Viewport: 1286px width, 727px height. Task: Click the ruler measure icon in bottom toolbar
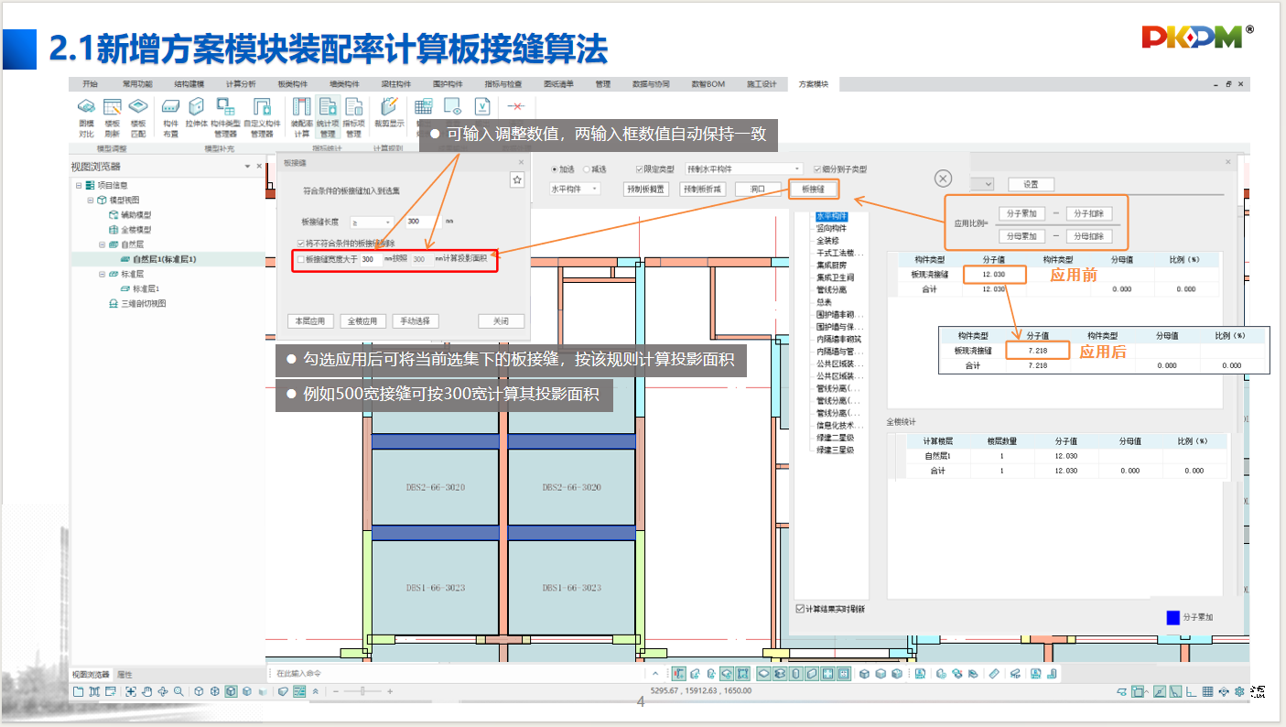tap(995, 674)
